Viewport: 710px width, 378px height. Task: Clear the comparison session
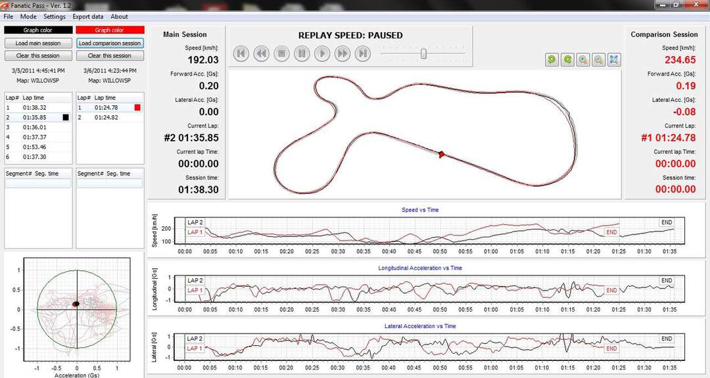(x=110, y=56)
